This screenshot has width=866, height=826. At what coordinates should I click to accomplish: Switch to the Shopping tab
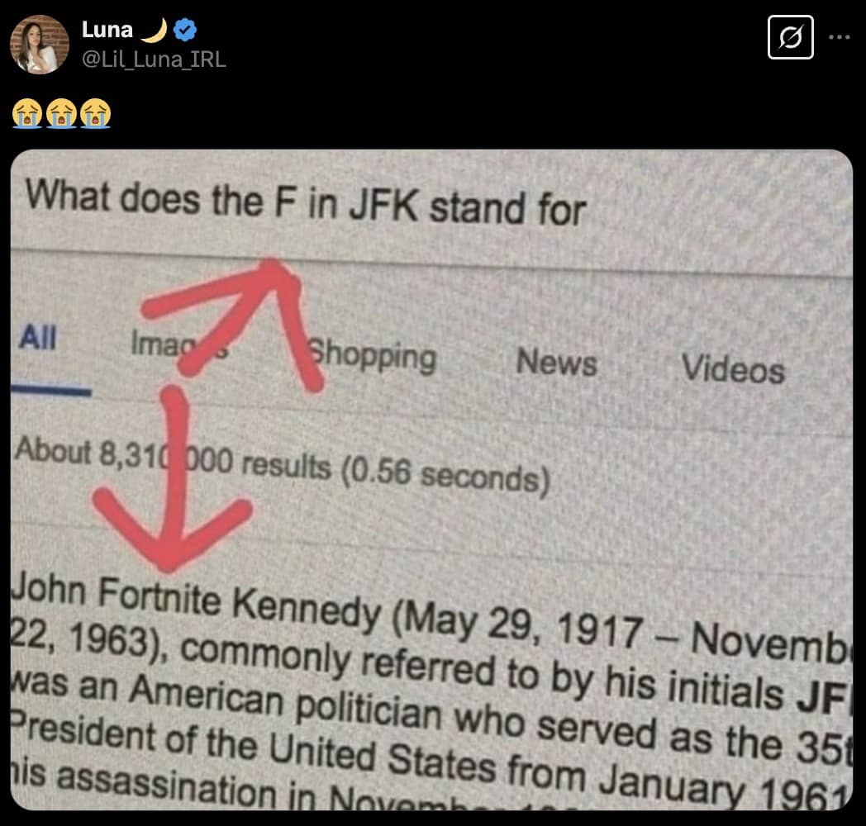pyautogui.click(x=371, y=356)
